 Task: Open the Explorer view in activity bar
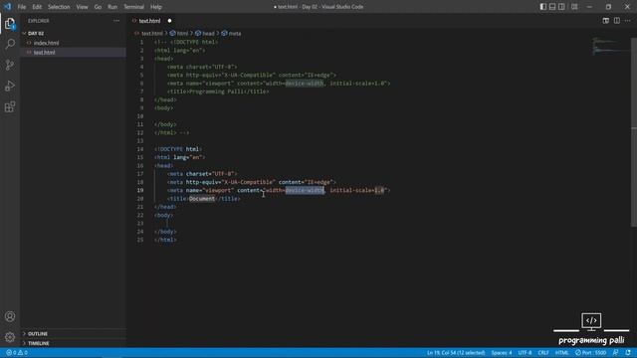tap(10, 24)
